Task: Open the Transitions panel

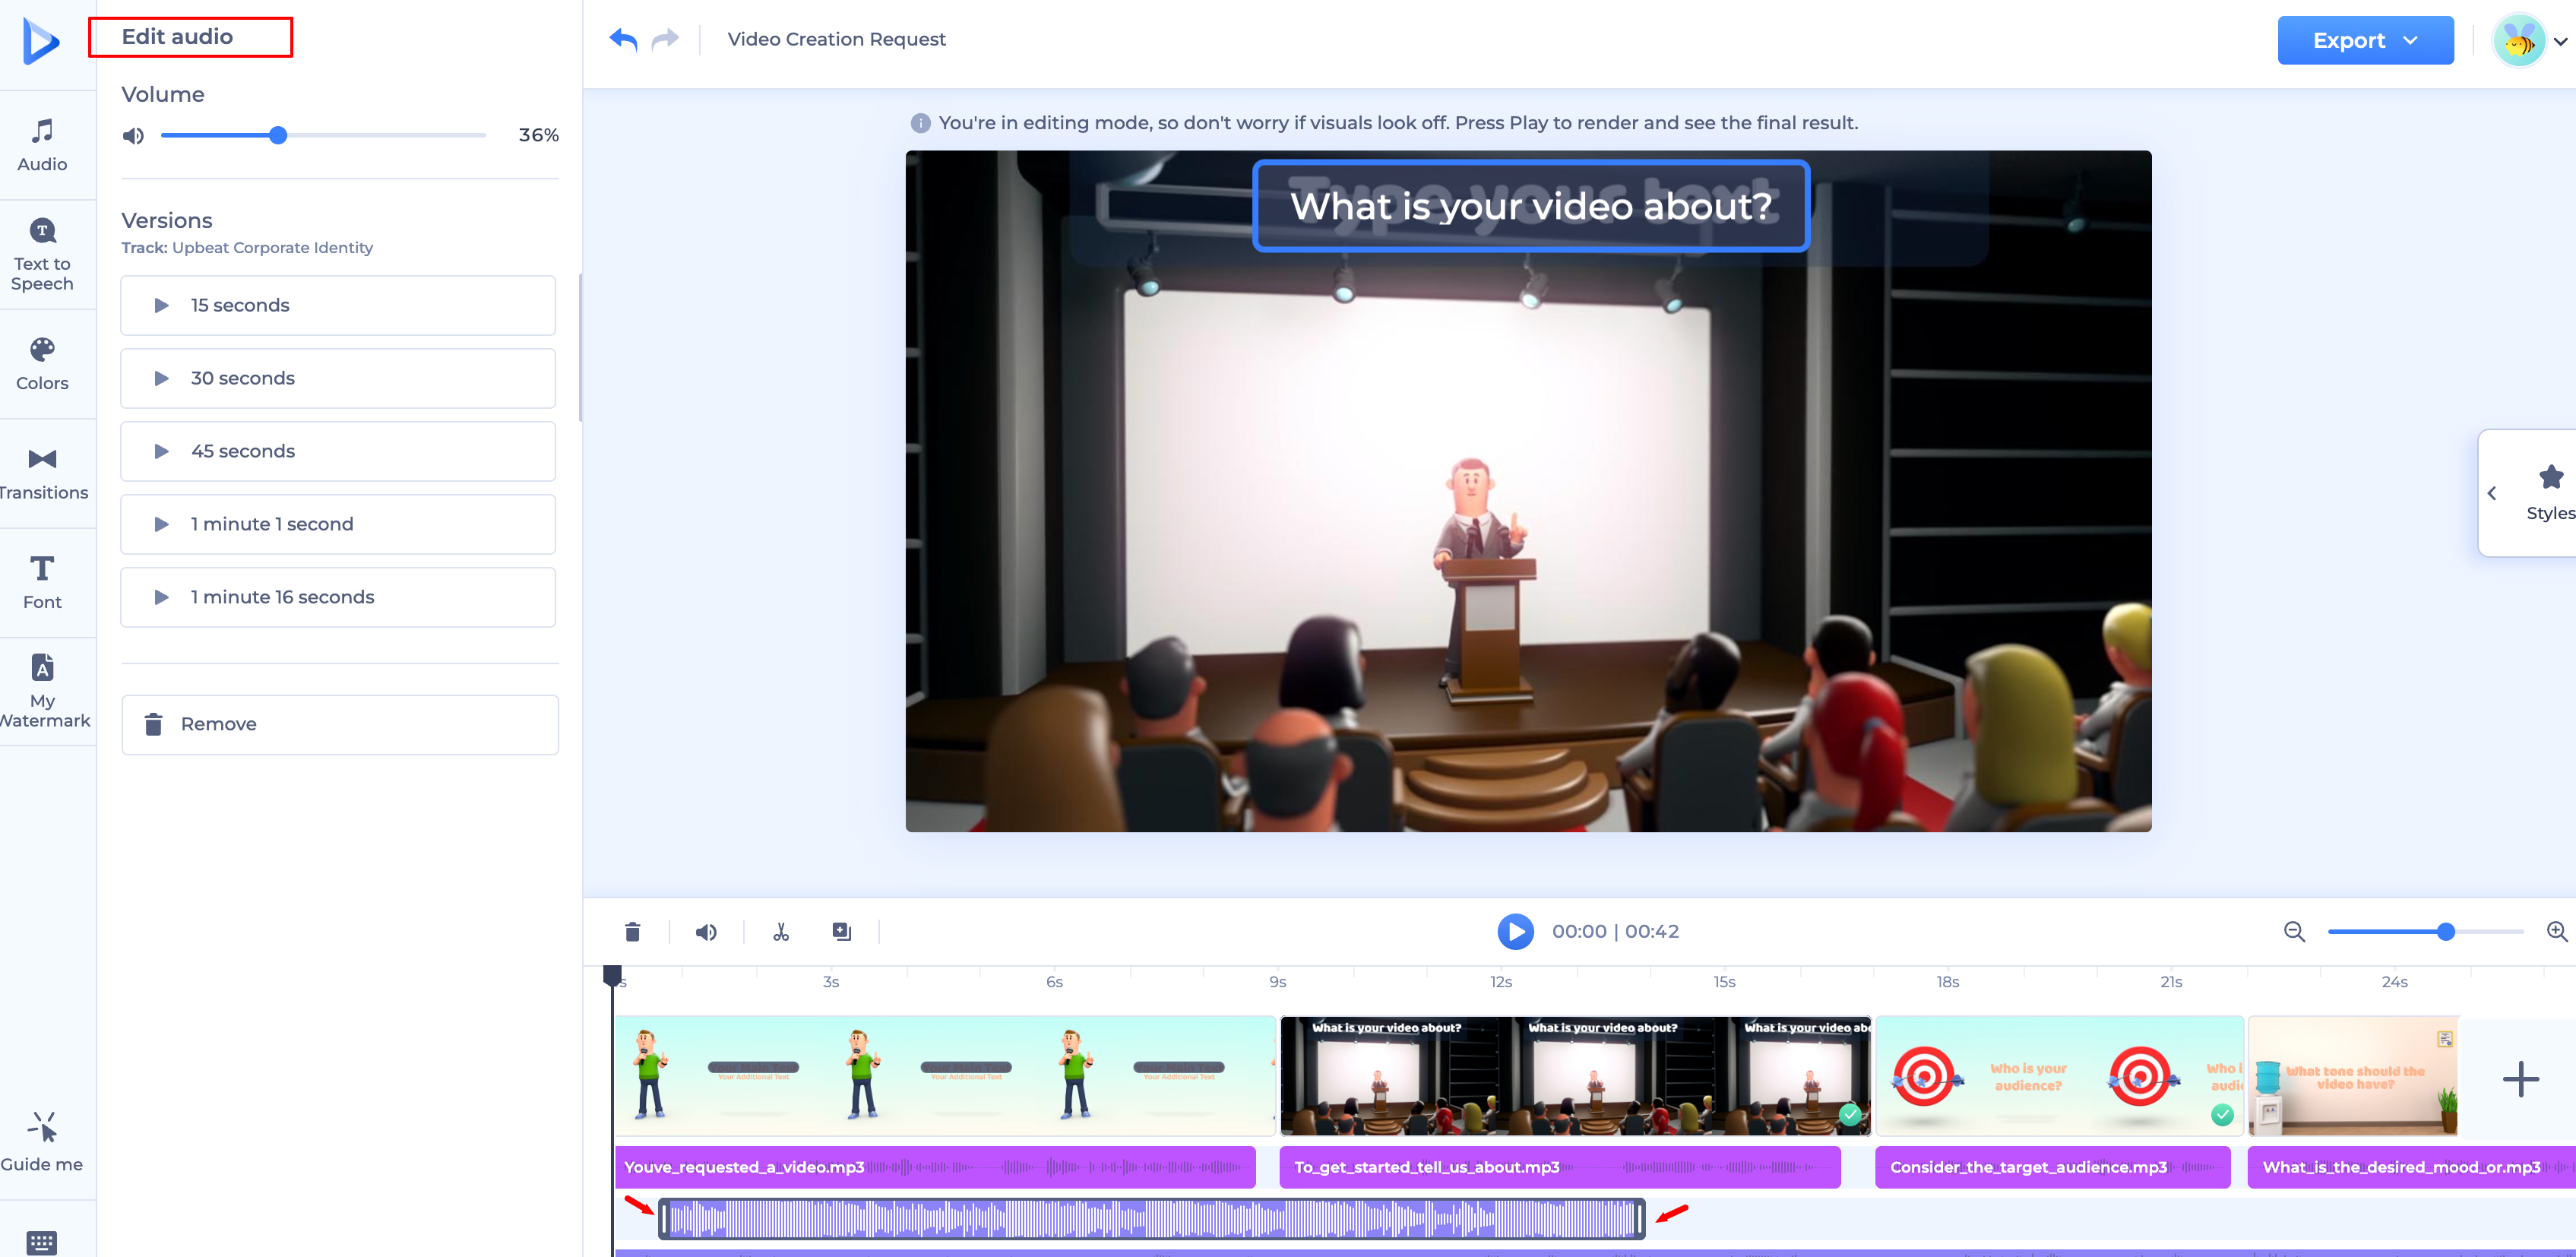Action: (x=42, y=473)
